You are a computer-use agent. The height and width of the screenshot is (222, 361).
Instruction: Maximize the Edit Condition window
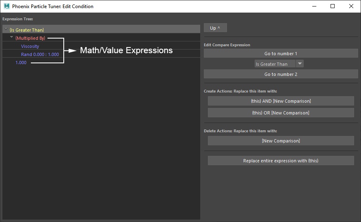pyautogui.click(x=333, y=6)
